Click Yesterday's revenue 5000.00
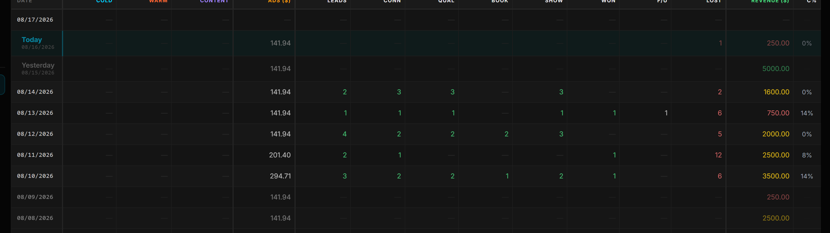Viewport: 830px width, 233px height. (x=775, y=69)
